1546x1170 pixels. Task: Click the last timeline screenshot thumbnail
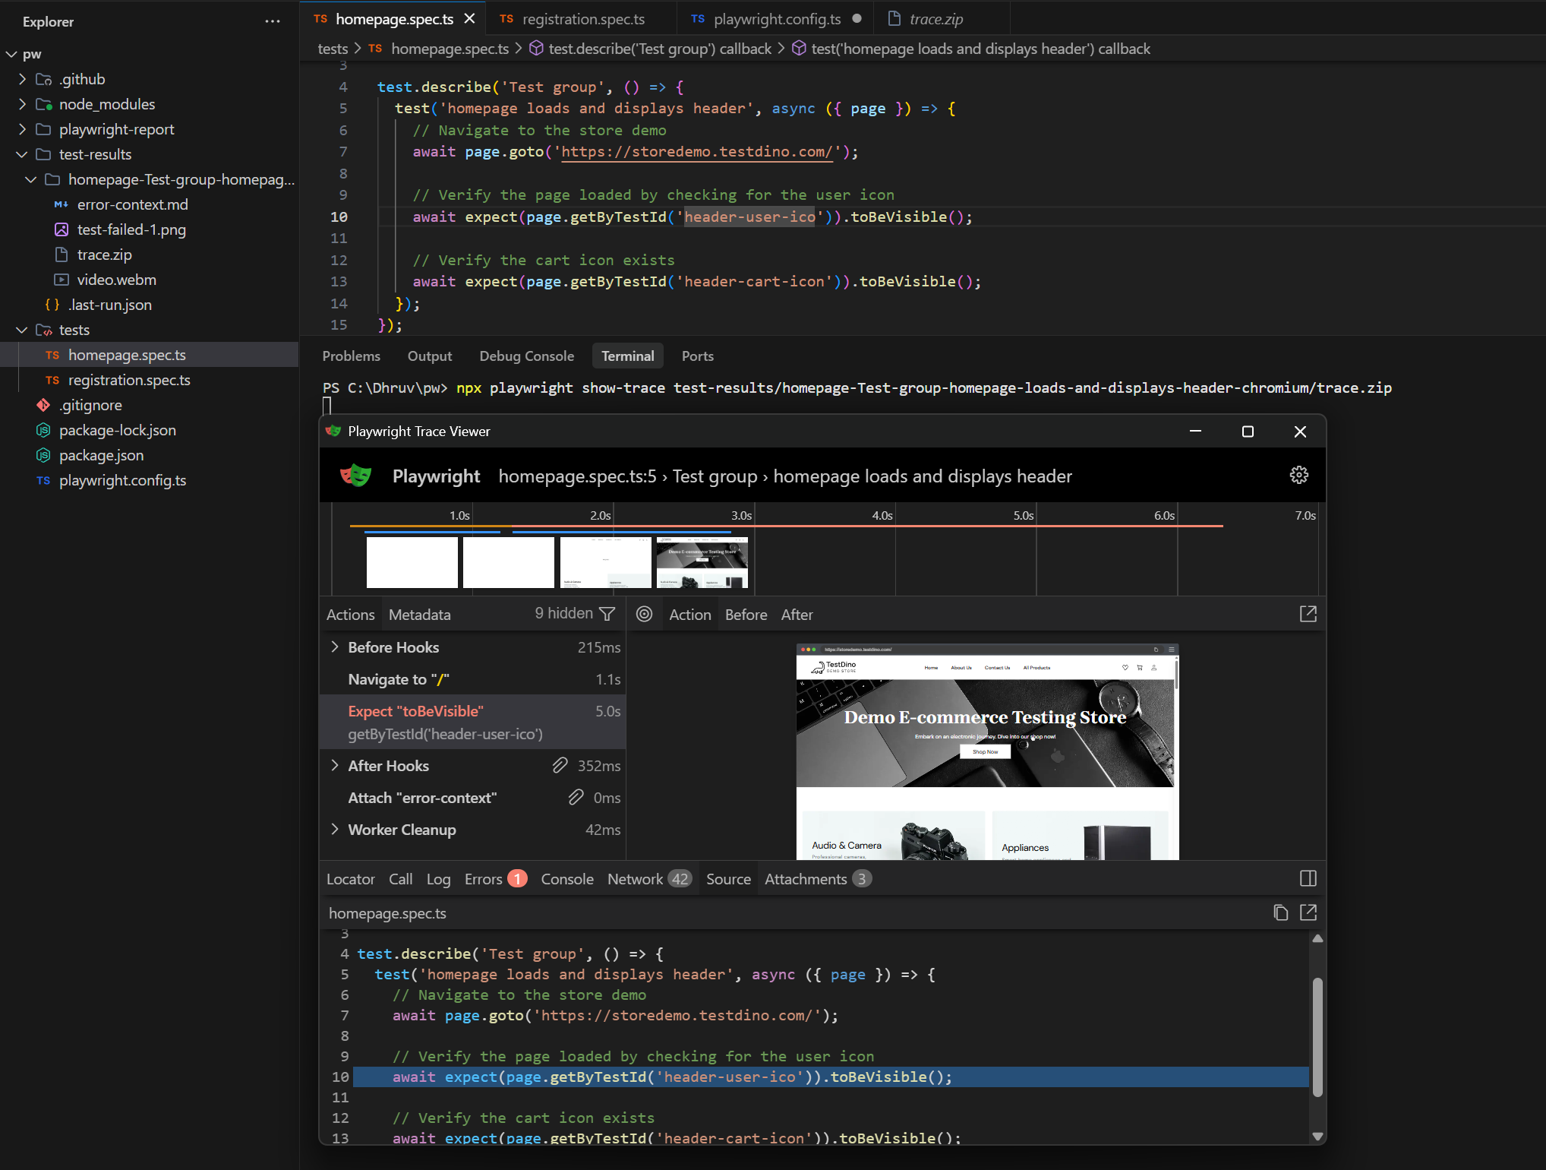pos(702,563)
